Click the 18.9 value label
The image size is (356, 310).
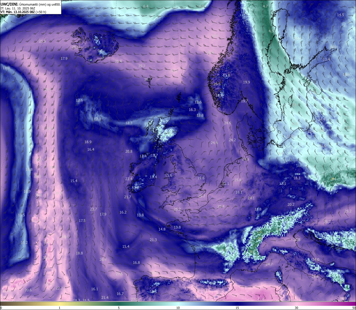coord(88,142)
